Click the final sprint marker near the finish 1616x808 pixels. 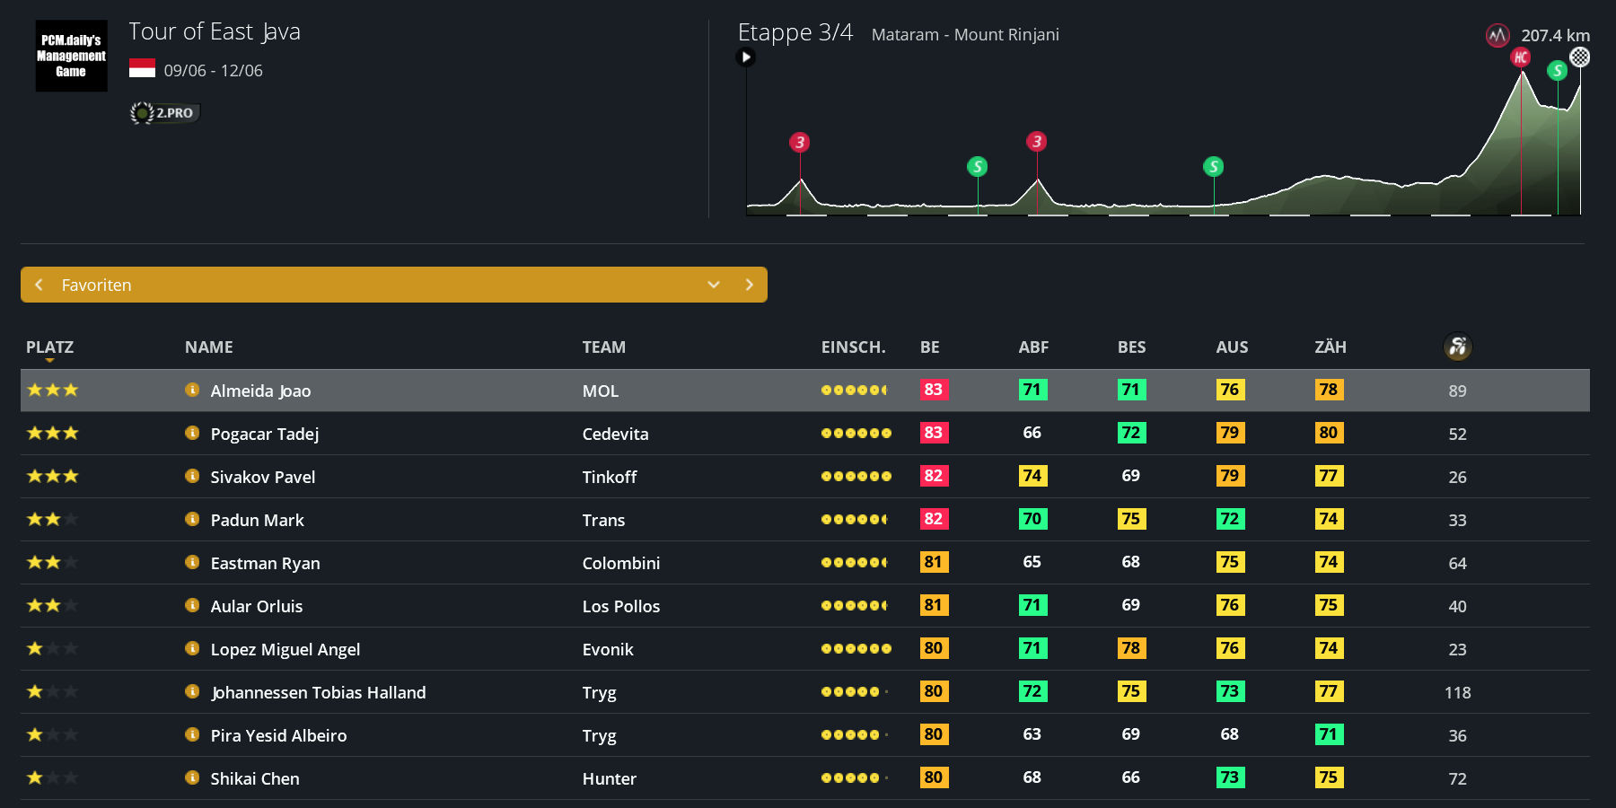coord(1557,70)
